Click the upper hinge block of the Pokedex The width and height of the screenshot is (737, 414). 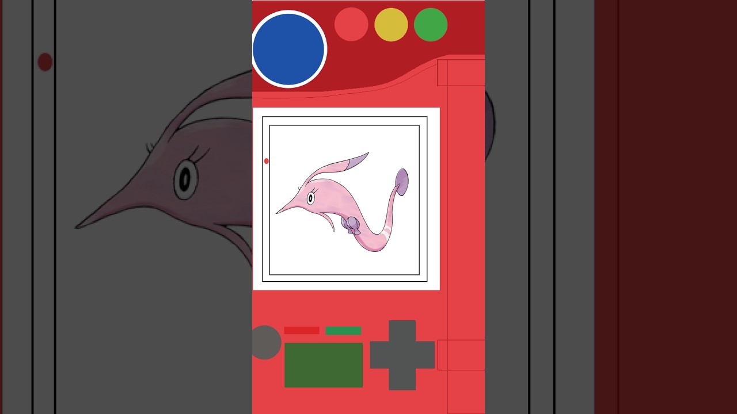click(x=461, y=72)
